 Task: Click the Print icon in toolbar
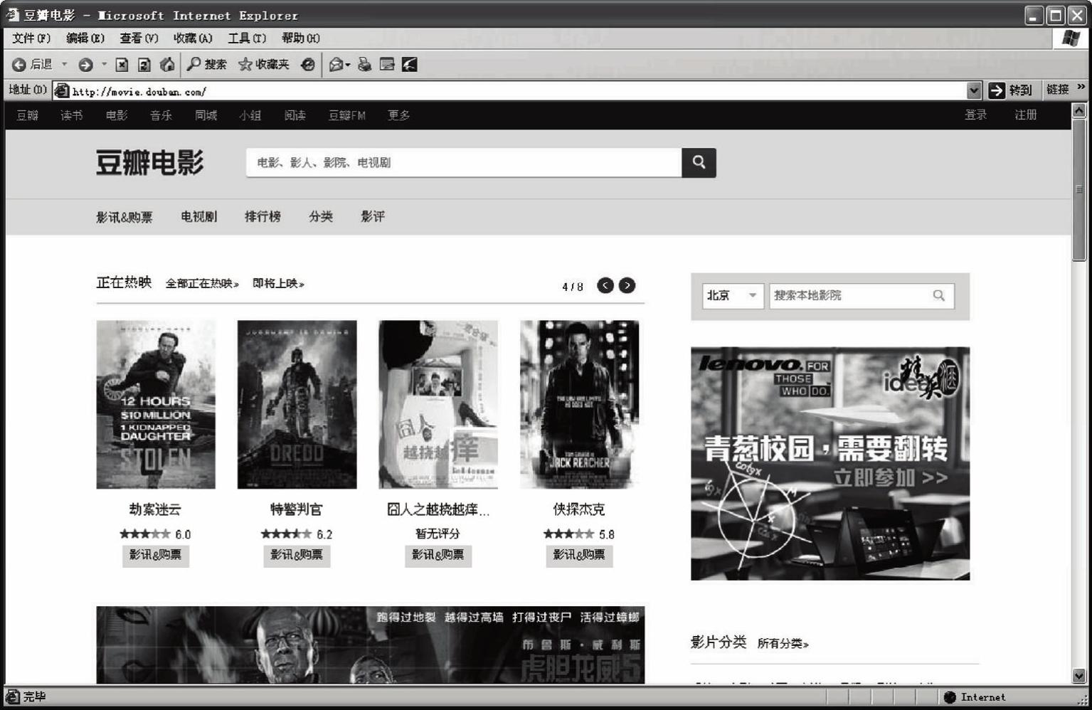(x=364, y=65)
